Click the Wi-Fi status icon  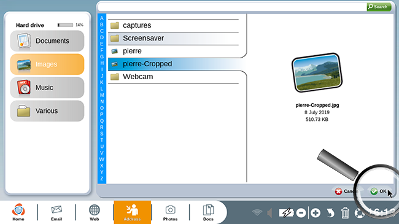click(x=257, y=212)
